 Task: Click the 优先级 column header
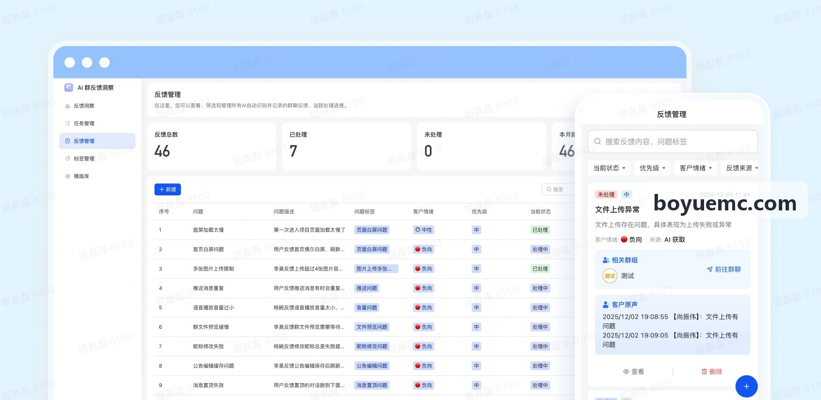point(479,211)
